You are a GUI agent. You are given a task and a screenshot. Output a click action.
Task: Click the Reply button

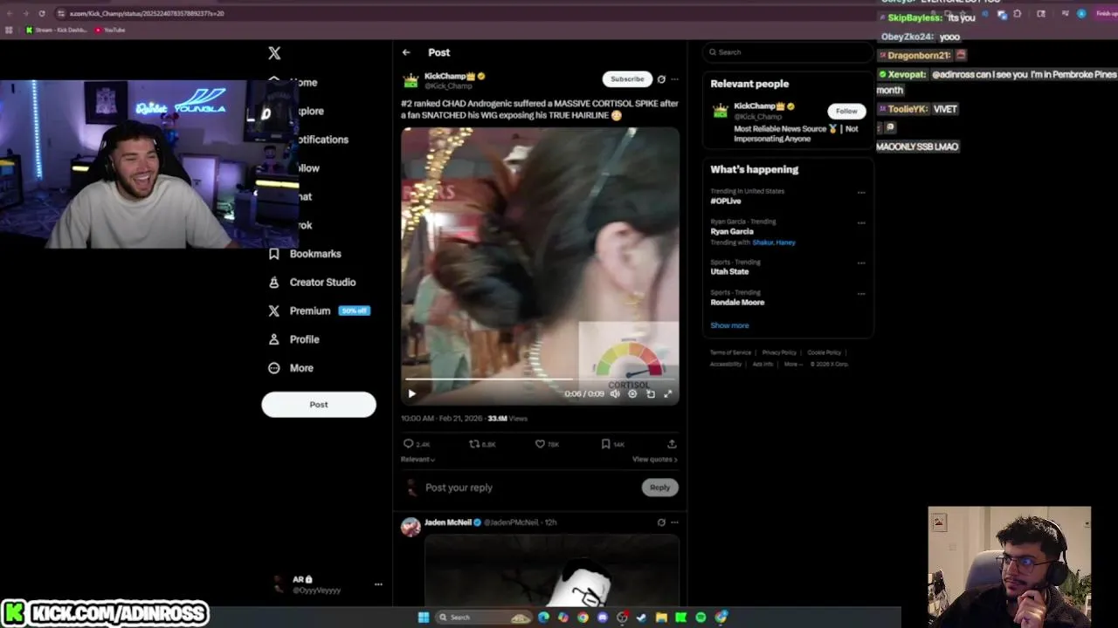click(x=659, y=488)
